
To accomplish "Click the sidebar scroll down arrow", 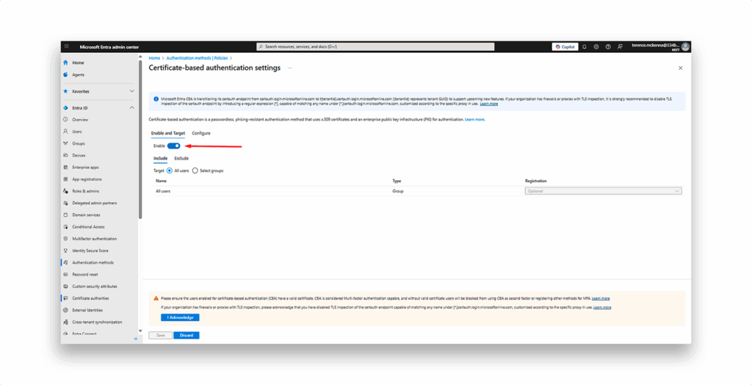I will [x=140, y=331].
